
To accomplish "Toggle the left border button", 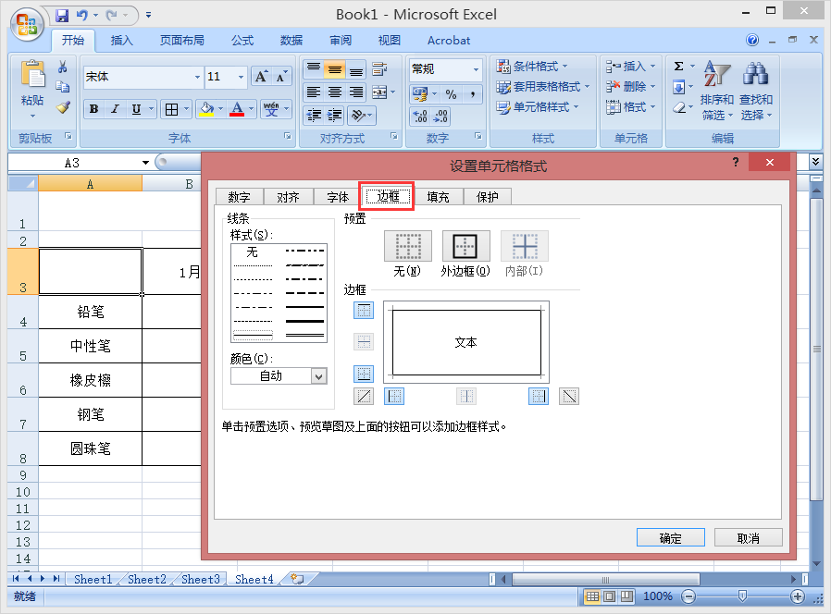I will coord(394,397).
